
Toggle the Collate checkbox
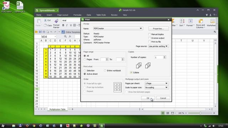point(131,73)
